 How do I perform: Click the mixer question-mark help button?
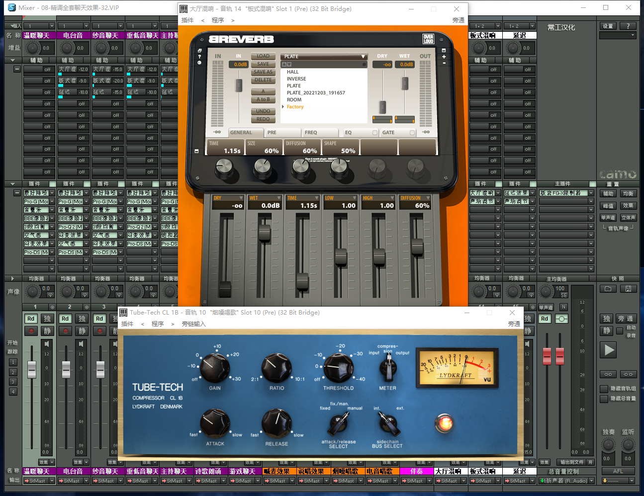click(628, 26)
